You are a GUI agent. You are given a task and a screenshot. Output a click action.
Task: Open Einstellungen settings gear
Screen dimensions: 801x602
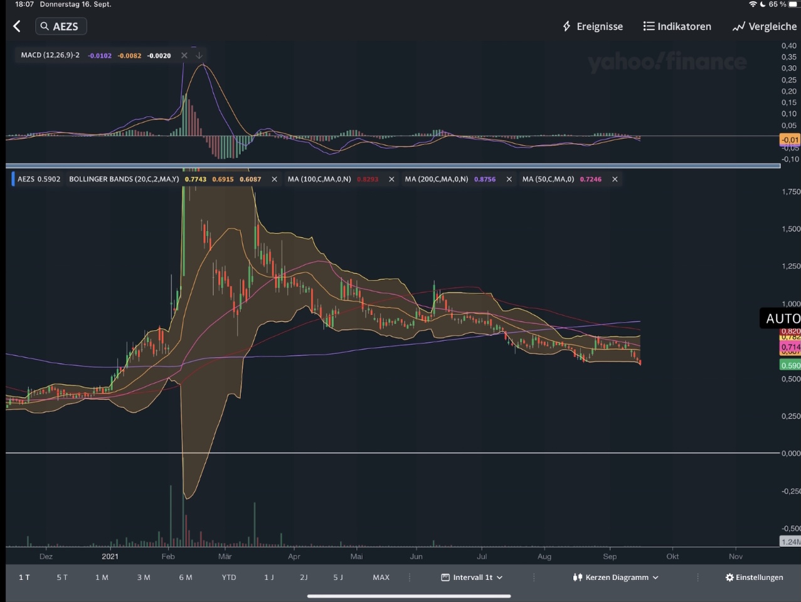(x=754, y=578)
